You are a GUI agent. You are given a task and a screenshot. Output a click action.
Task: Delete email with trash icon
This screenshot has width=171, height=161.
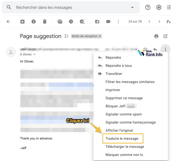coord(45,22)
